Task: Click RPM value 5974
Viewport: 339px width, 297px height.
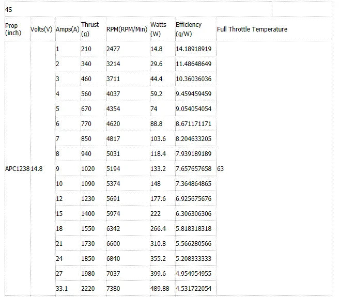Action: coord(113,213)
